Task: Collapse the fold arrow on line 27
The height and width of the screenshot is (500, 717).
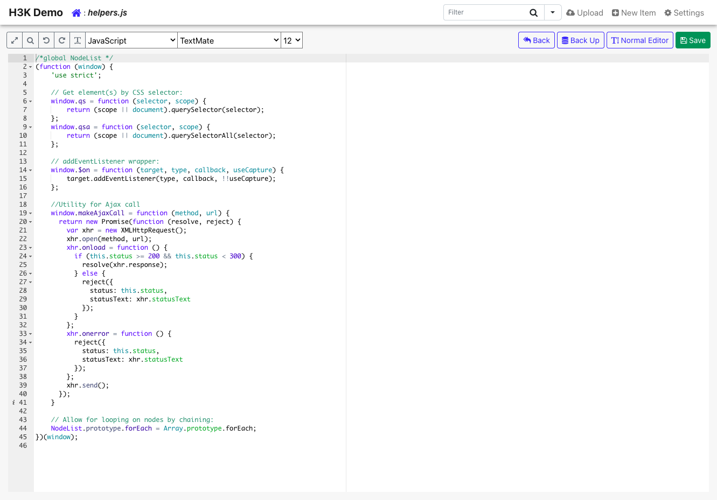Action: tap(31, 282)
